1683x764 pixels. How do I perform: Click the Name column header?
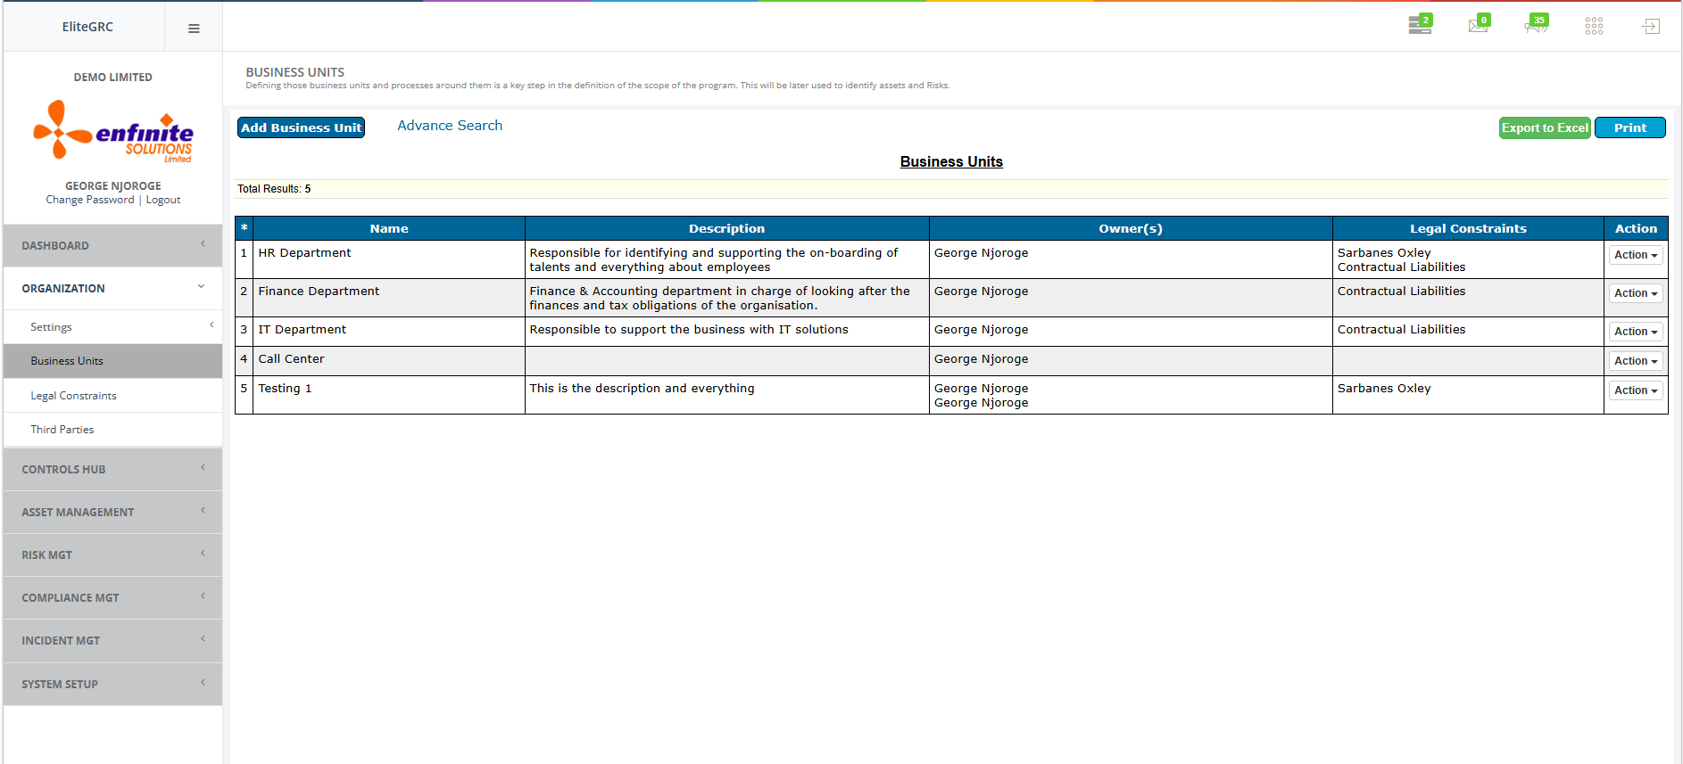click(x=389, y=228)
